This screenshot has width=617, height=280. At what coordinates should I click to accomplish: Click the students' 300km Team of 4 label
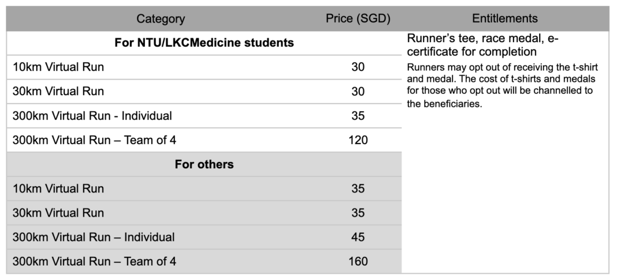pyautogui.click(x=94, y=140)
